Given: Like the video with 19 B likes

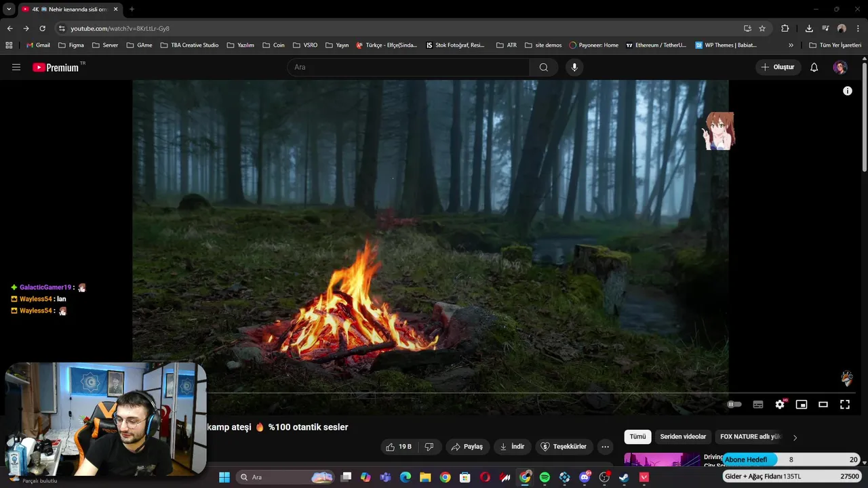Looking at the screenshot, I should point(399,447).
